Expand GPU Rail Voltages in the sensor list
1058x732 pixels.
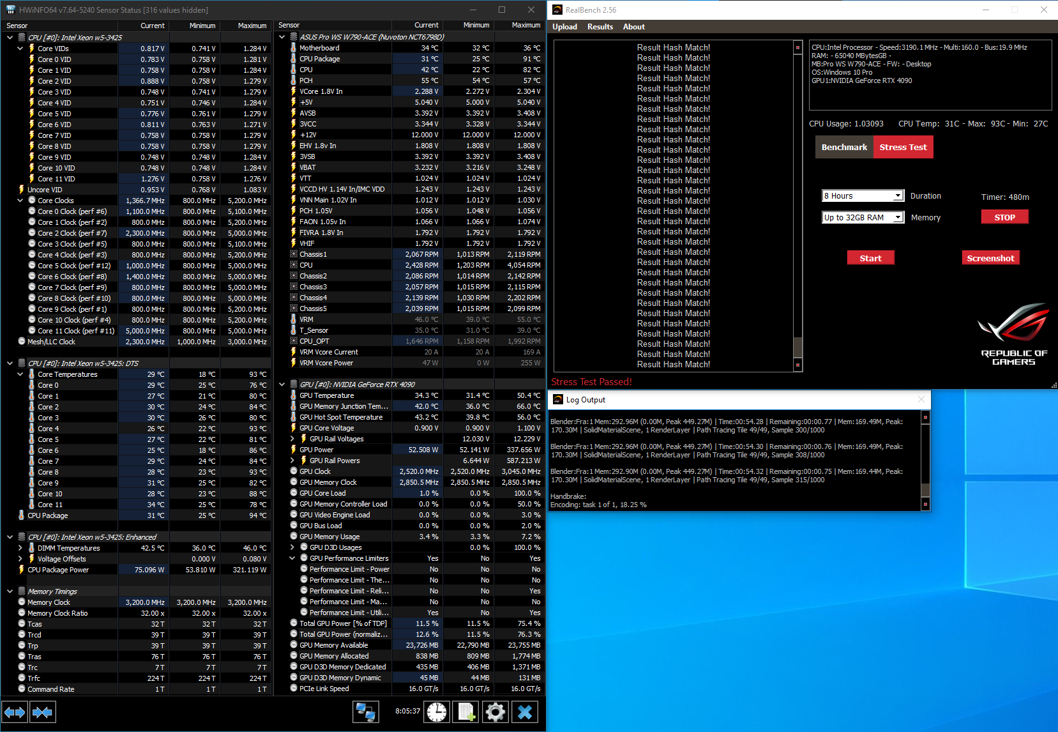(292, 439)
